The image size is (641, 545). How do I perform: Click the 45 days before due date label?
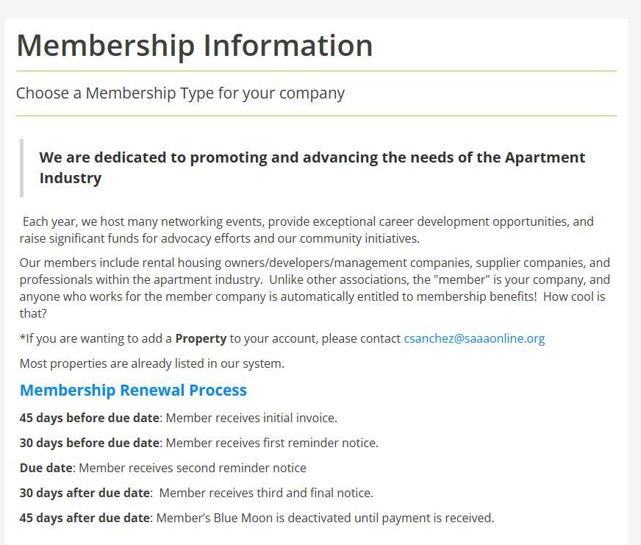point(90,418)
